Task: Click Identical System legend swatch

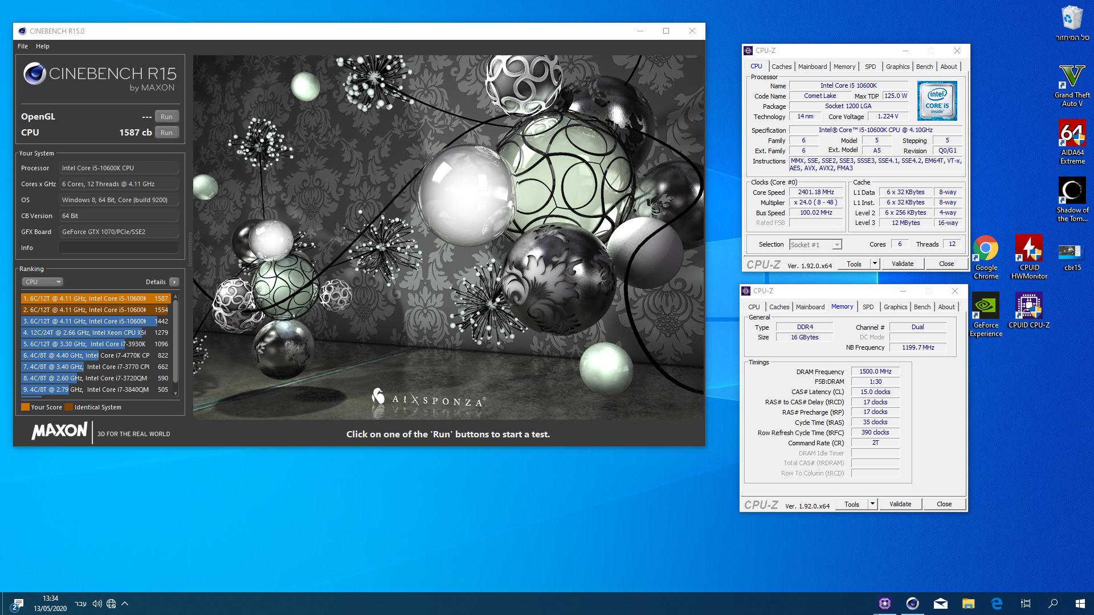Action: tap(68, 407)
